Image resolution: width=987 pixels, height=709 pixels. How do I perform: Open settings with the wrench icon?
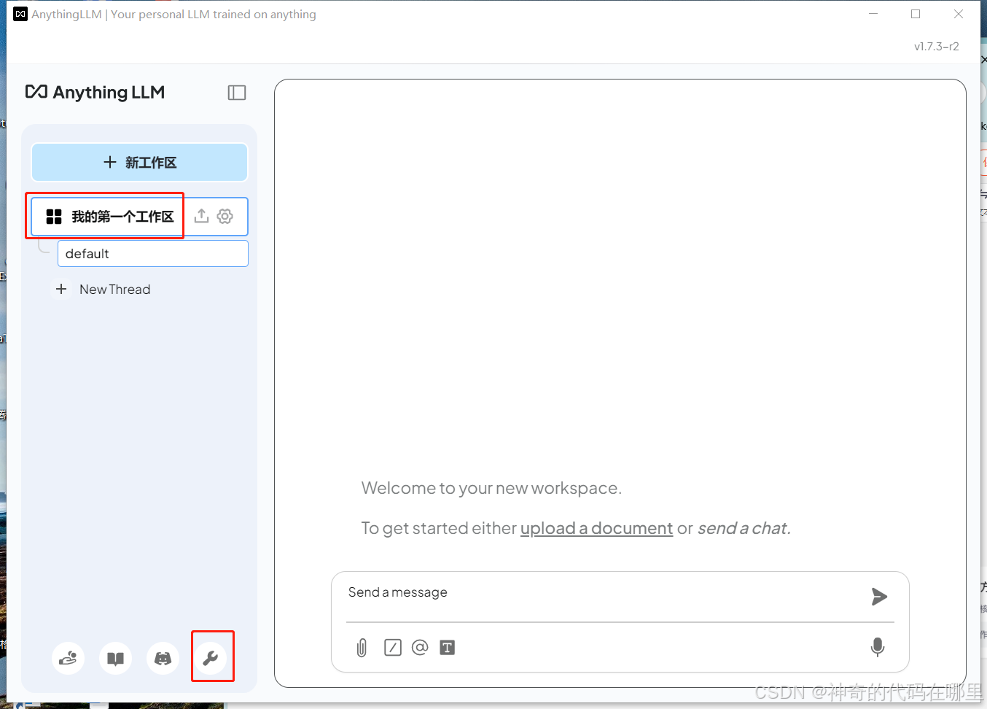pos(211,659)
